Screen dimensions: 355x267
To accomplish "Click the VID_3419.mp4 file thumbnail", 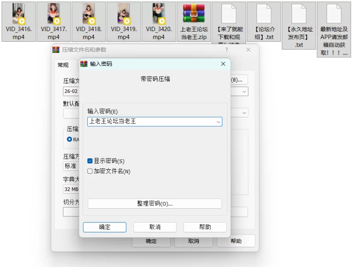I will pyautogui.click(x=124, y=14).
